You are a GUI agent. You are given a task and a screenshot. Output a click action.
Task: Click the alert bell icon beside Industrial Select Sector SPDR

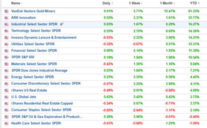62,24
